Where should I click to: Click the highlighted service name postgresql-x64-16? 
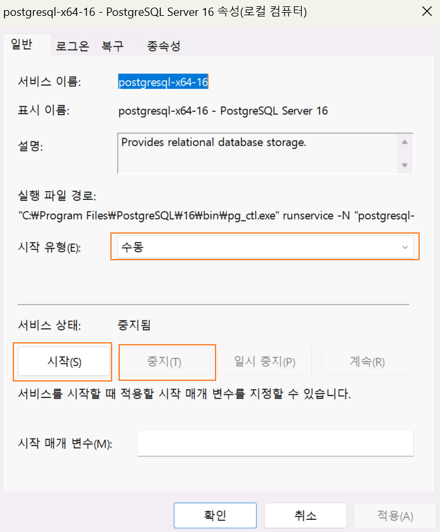coord(163,82)
